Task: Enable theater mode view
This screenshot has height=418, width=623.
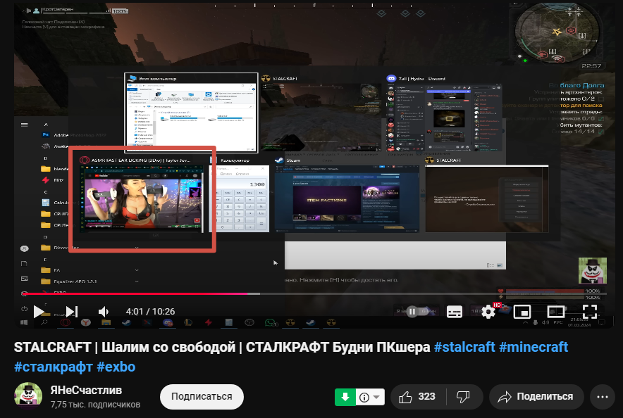Action: click(556, 312)
